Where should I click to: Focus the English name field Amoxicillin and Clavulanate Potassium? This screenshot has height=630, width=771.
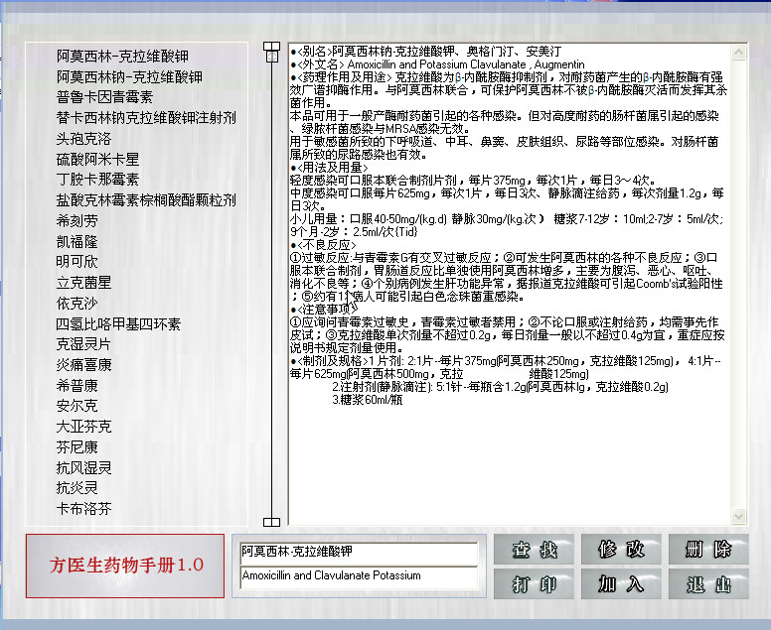coord(359,576)
